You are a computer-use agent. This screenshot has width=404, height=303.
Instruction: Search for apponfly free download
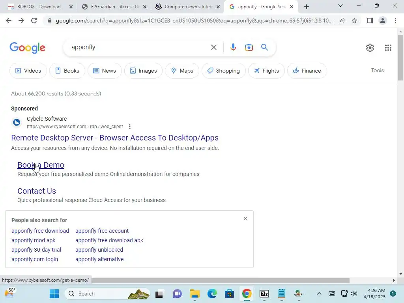coord(40,231)
